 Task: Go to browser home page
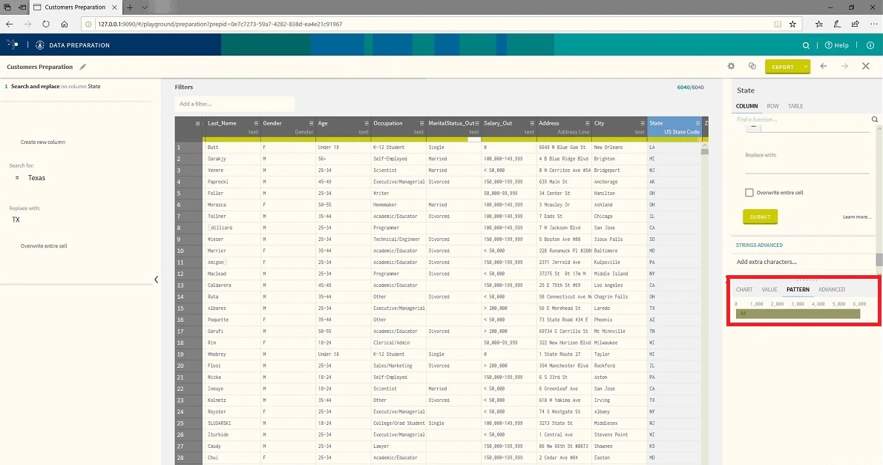[x=65, y=24]
